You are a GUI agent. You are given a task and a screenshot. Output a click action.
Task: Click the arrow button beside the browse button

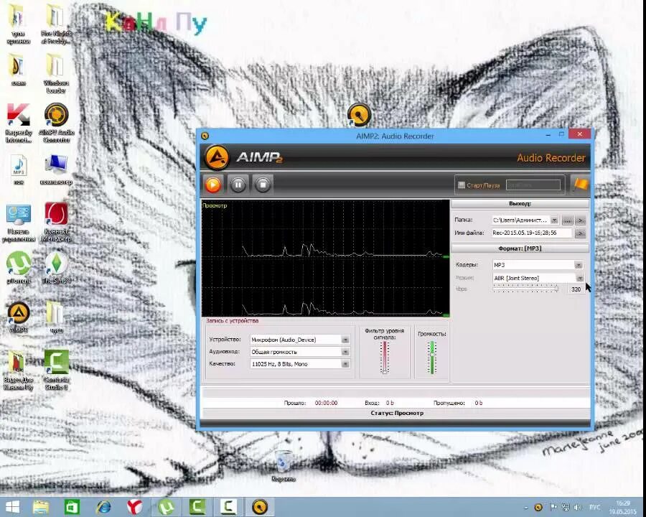[x=580, y=220]
